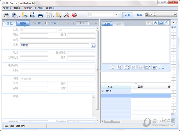
Task: Open the grayed floppy disk icon's dropdown arrow
Action: click(x=53, y=16)
